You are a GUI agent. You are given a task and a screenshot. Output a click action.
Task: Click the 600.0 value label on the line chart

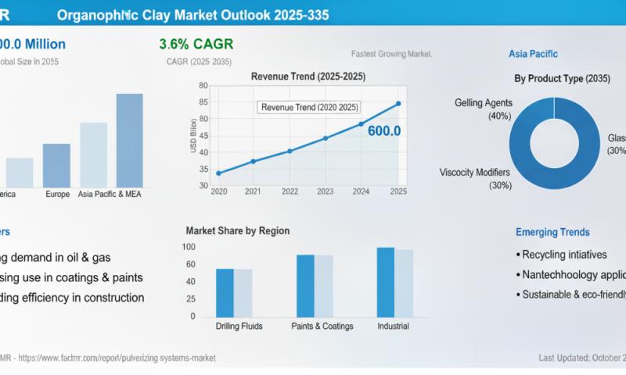click(383, 131)
